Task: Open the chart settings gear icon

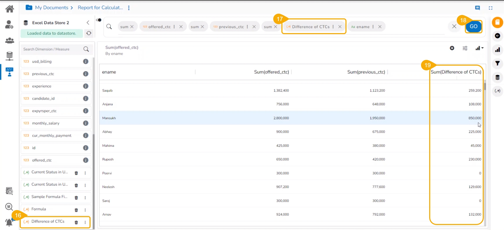Action: pos(452,48)
